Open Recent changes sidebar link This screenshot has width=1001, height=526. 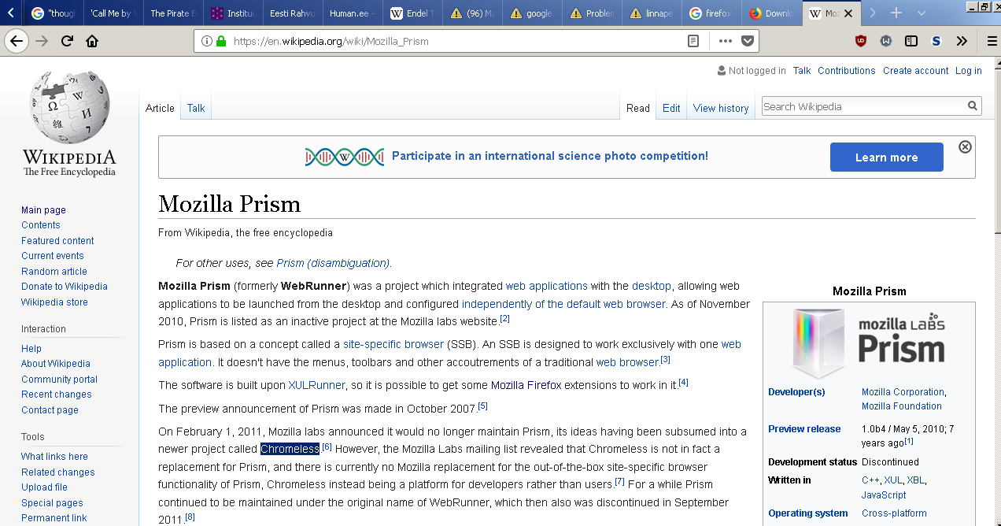(56, 394)
